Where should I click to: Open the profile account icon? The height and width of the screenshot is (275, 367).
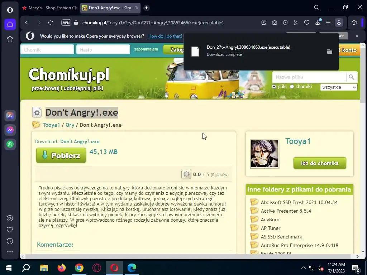pyautogui.click(x=339, y=23)
